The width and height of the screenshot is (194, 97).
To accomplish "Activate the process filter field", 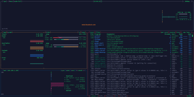I will tap(98, 32).
